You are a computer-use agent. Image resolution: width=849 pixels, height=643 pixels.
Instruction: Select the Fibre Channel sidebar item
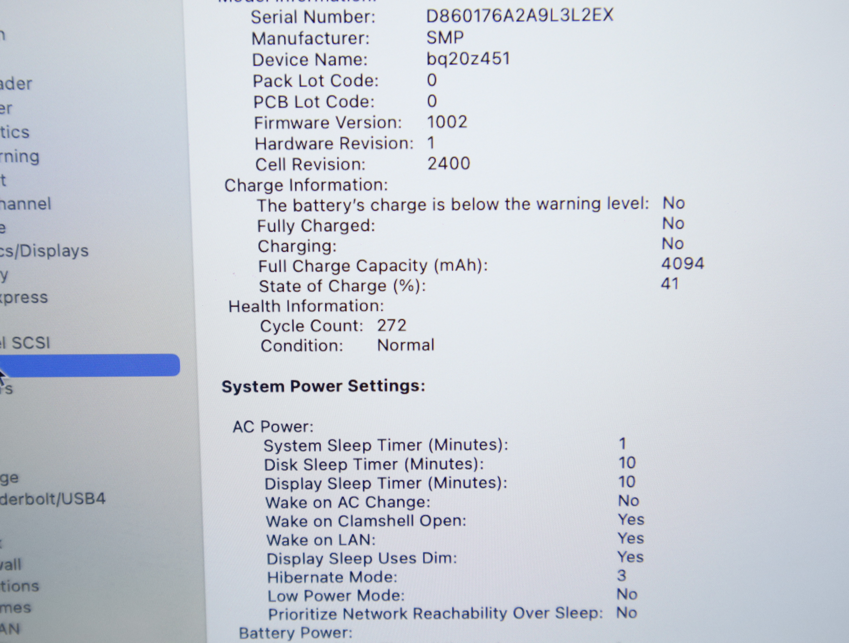26,204
